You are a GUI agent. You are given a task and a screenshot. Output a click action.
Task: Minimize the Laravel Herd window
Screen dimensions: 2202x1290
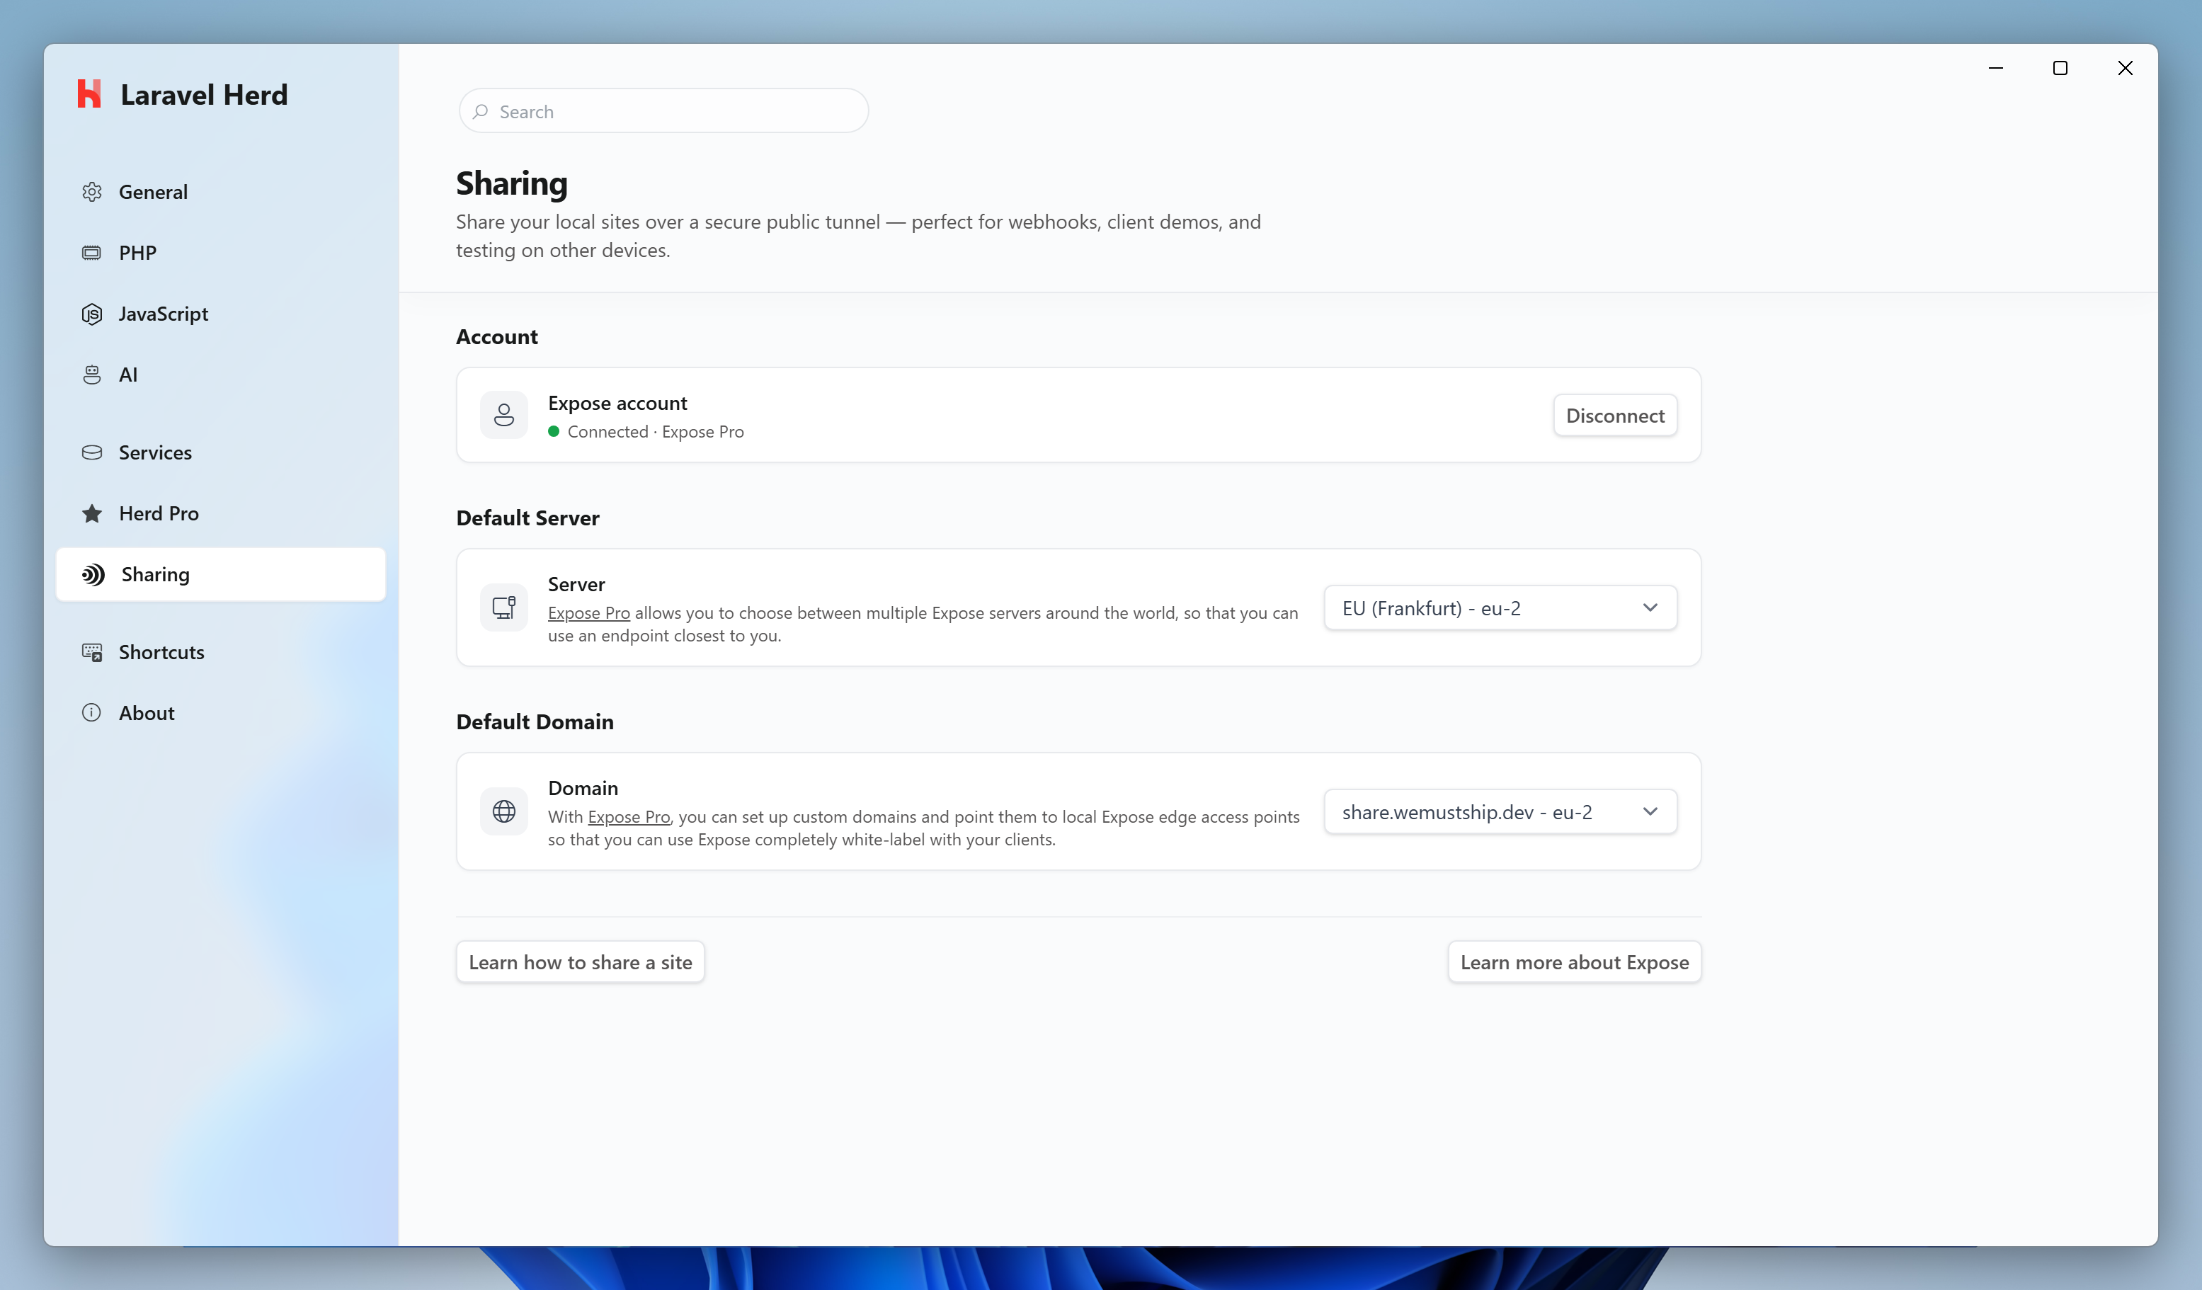pyautogui.click(x=1995, y=67)
